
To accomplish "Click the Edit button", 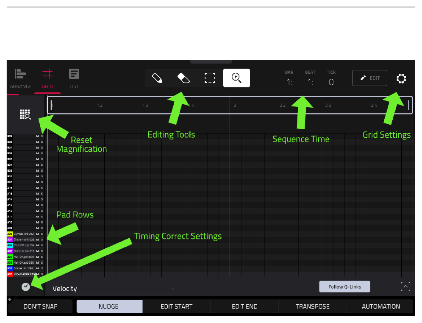I will coord(369,78).
